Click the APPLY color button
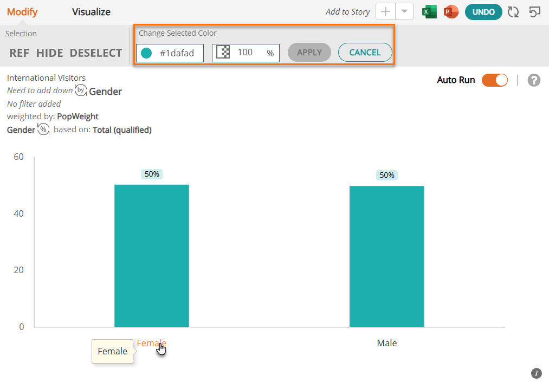The height and width of the screenshot is (382, 549). pyautogui.click(x=309, y=53)
